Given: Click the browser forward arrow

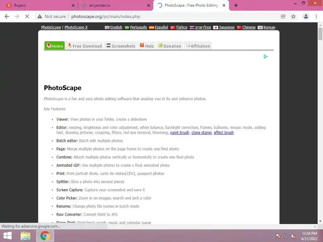Looking at the screenshot, I should click(x=17, y=16).
